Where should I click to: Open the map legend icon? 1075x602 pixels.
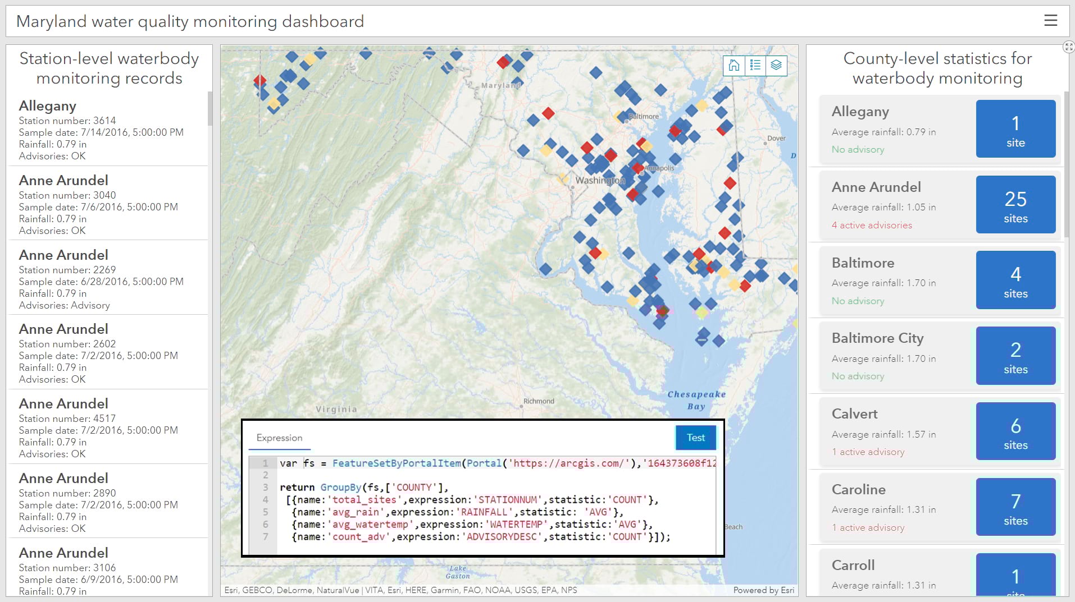click(x=755, y=66)
